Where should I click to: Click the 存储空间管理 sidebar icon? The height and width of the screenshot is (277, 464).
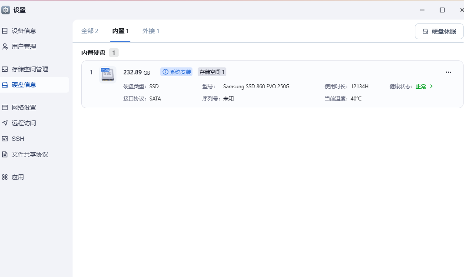point(5,69)
